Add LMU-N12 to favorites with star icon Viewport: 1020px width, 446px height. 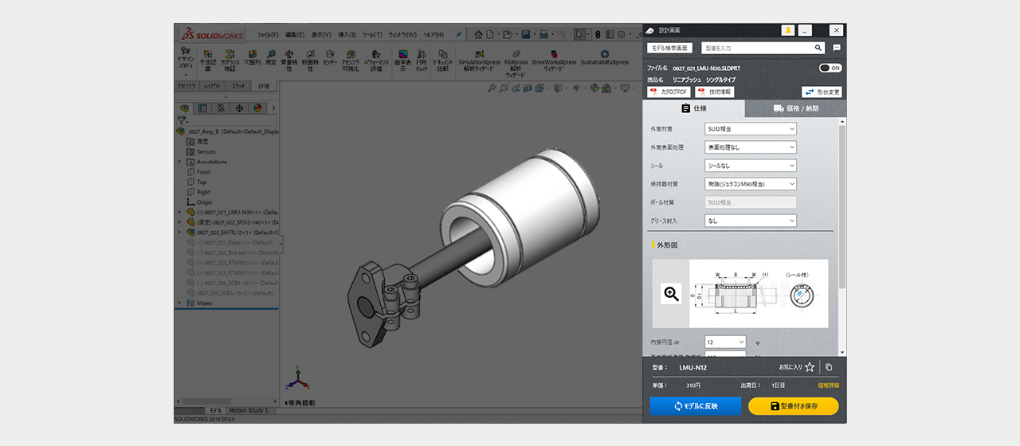tap(810, 367)
